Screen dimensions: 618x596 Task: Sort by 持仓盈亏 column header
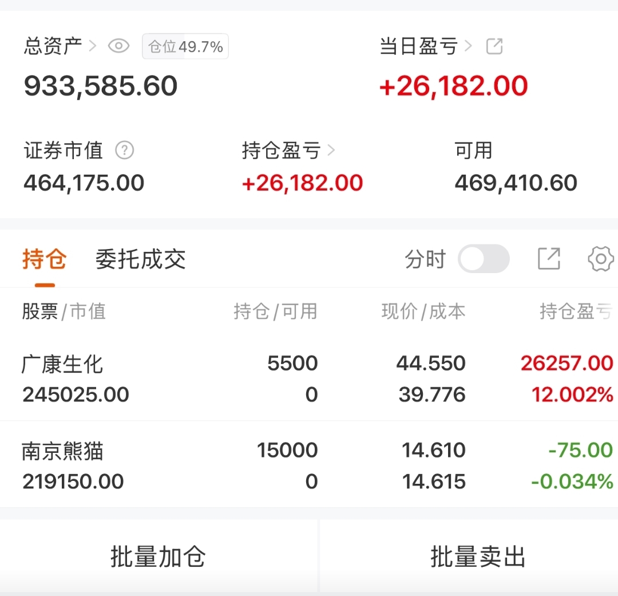pos(575,311)
